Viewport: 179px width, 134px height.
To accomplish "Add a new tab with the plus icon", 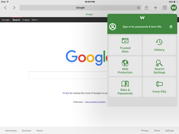I will coord(155,8).
